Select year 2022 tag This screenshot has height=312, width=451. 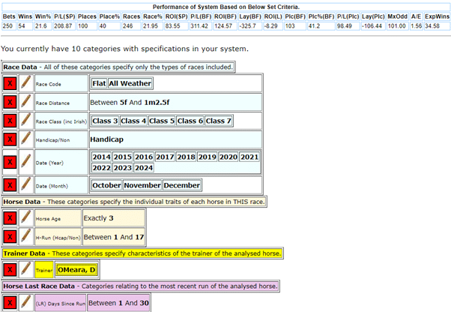(x=102, y=168)
